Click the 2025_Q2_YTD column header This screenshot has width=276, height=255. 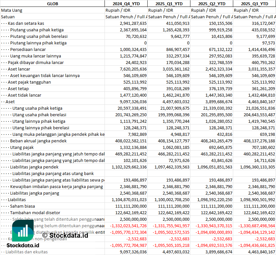point(211,4)
